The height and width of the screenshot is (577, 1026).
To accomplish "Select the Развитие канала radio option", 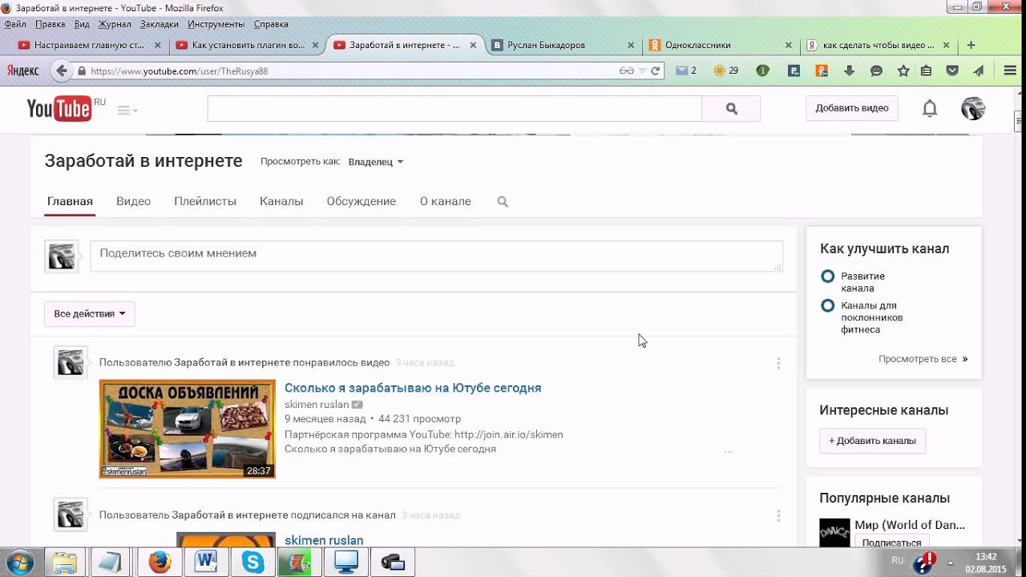I will tap(828, 276).
